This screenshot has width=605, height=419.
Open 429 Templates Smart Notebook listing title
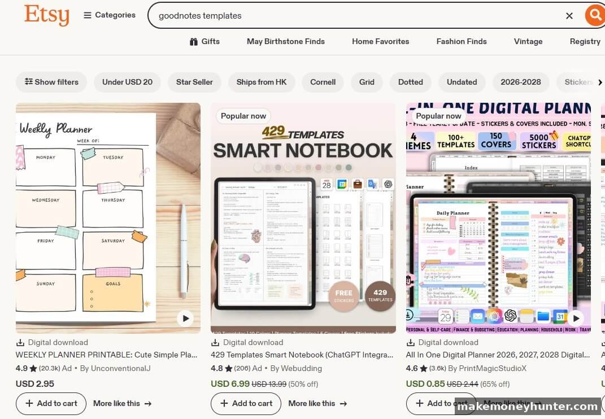[x=302, y=355]
